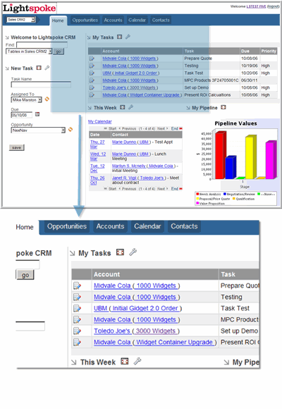
Task: Open edit icon for Testing task row, upper screenshot
Action: (x=92, y=66)
